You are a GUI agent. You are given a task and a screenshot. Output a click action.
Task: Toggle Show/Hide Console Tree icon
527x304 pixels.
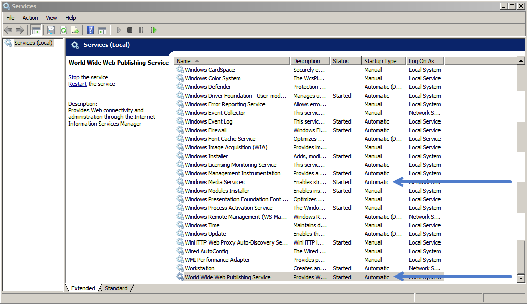tap(36, 30)
